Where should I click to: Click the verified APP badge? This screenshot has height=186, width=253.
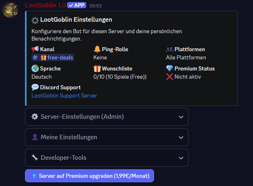pyautogui.click(x=76, y=5)
